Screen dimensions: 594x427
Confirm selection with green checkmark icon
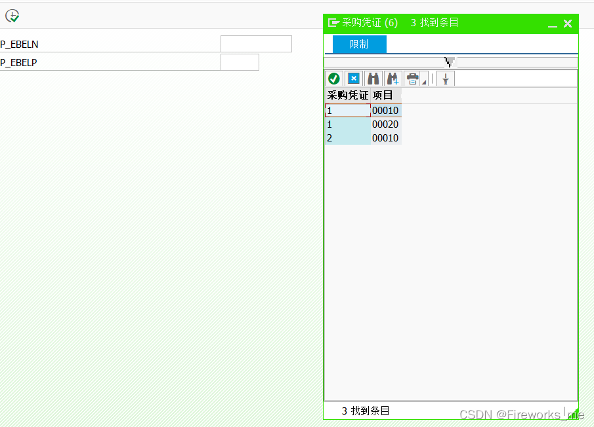(333, 79)
